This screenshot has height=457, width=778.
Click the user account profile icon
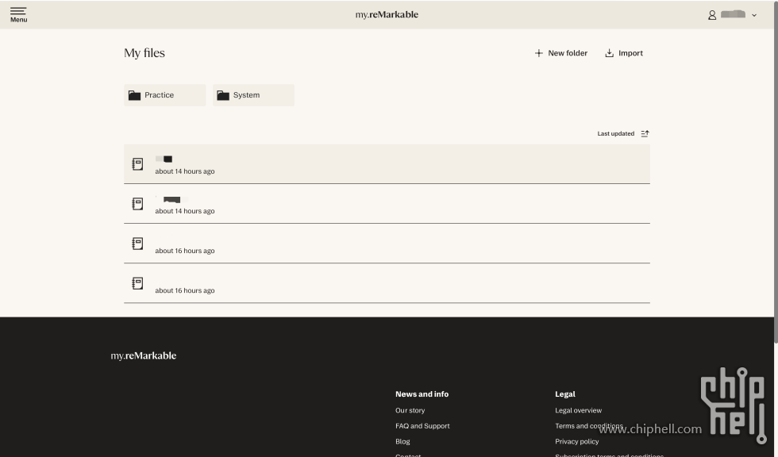point(712,15)
